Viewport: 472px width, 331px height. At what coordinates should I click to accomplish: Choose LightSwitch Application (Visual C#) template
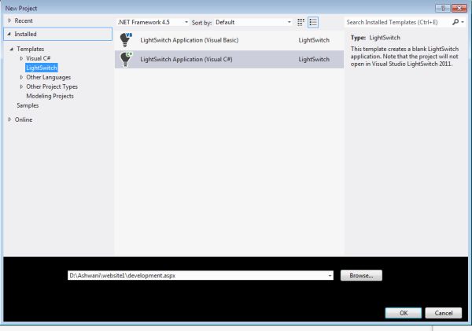pos(229,59)
